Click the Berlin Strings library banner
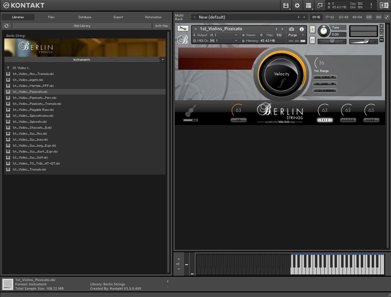391x297 pixels. click(x=85, y=47)
